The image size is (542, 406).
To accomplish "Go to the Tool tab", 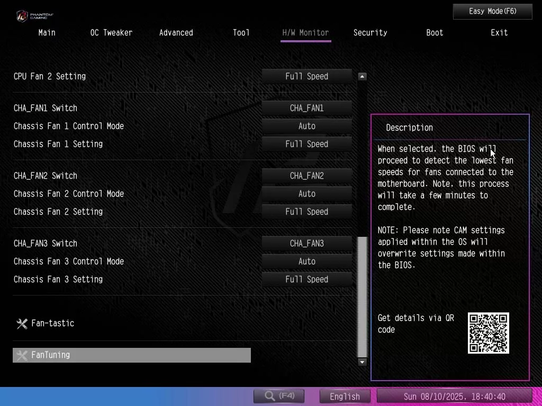I will [x=241, y=33].
